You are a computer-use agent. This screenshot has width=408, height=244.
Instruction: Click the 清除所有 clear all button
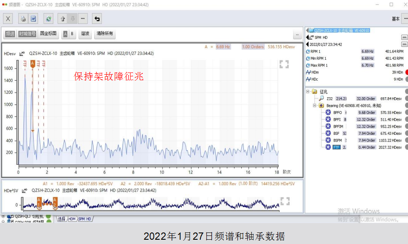pos(104,34)
